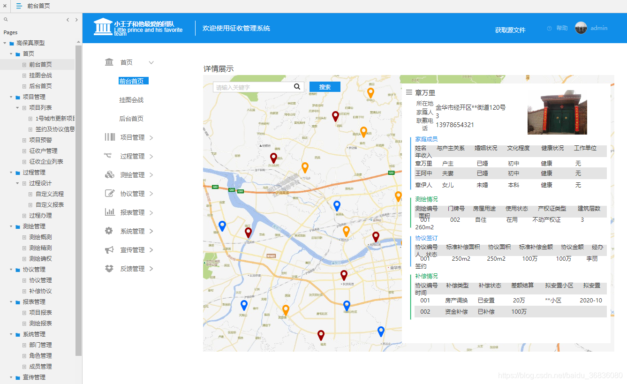Click the 王阿中 row in family table
627x384 pixels.
(x=511, y=173)
